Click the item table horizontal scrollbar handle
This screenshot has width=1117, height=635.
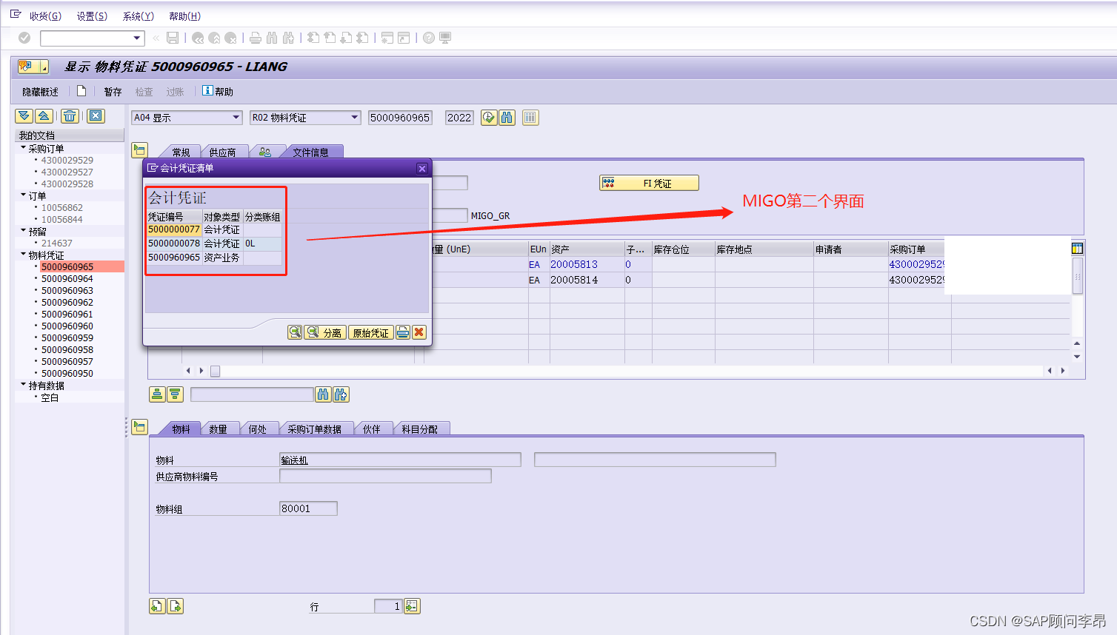[x=215, y=371]
